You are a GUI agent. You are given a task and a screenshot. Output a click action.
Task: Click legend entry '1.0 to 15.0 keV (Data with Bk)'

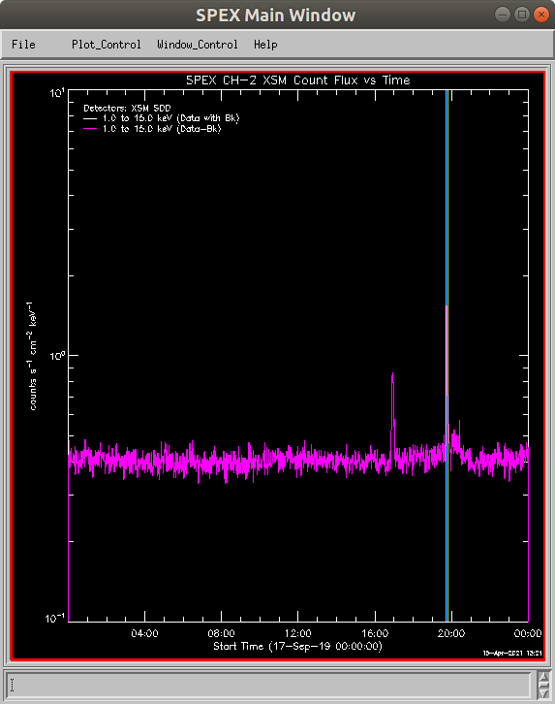(x=170, y=118)
